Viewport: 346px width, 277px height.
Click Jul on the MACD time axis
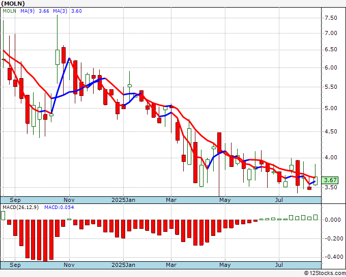pyautogui.click(x=279, y=265)
